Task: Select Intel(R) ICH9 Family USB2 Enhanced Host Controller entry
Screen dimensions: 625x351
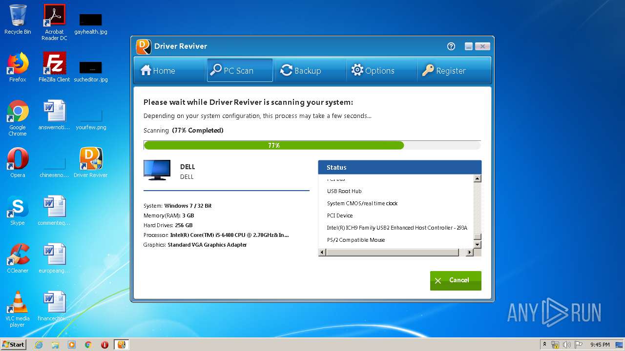Action: 397,228
